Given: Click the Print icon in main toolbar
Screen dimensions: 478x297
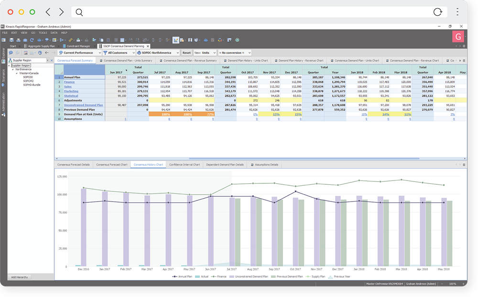Looking at the screenshot, I should click(x=18, y=40).
